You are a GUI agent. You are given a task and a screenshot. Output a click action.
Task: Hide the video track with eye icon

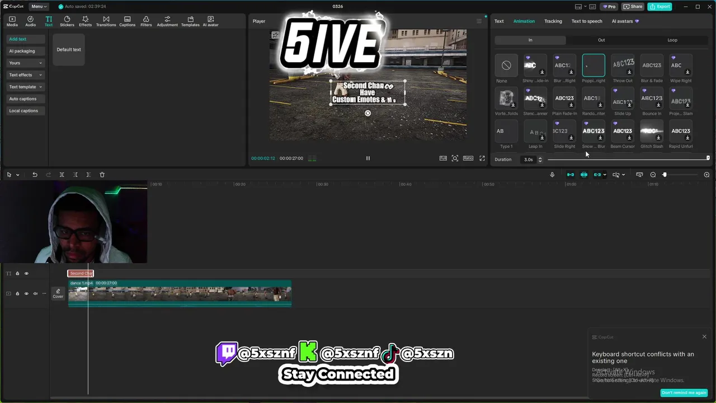pos(26,293)
